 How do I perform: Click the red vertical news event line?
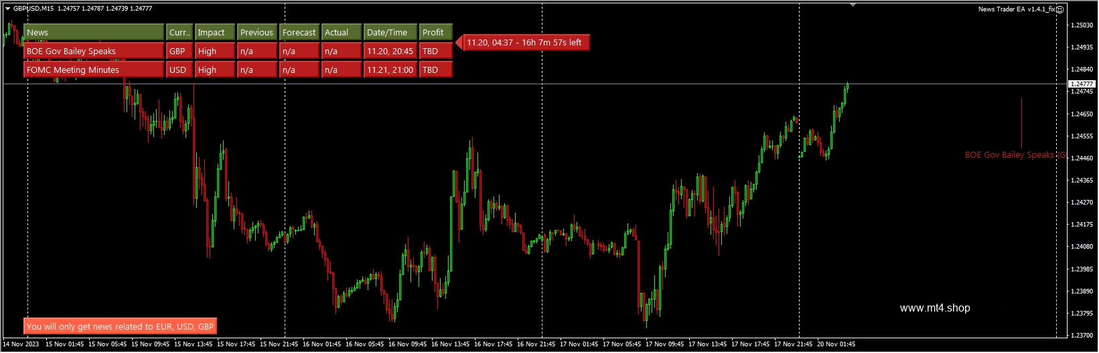tap(1021, 123)
